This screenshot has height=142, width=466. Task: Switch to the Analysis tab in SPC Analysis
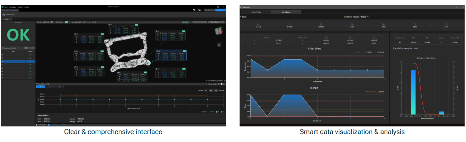click(286, 12)
